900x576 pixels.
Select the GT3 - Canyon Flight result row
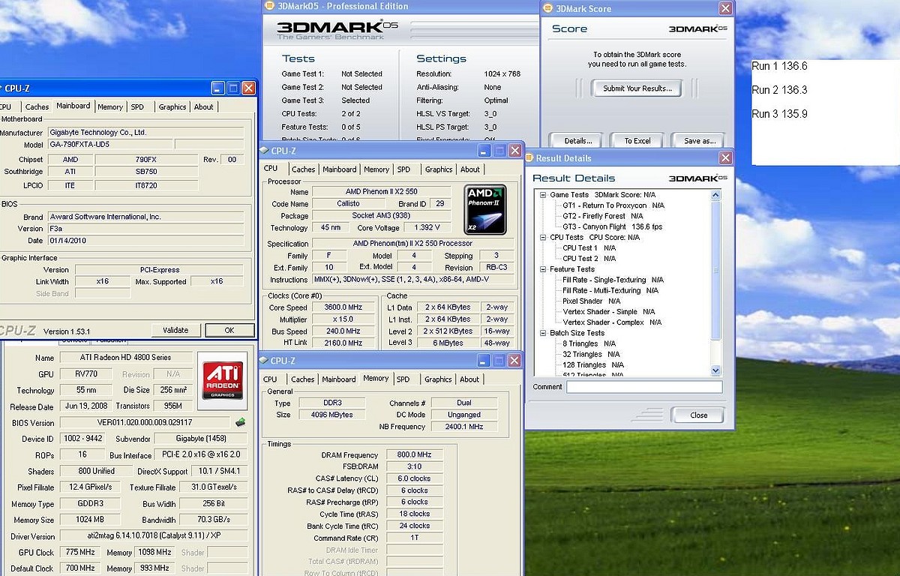[x=612, y=226]
